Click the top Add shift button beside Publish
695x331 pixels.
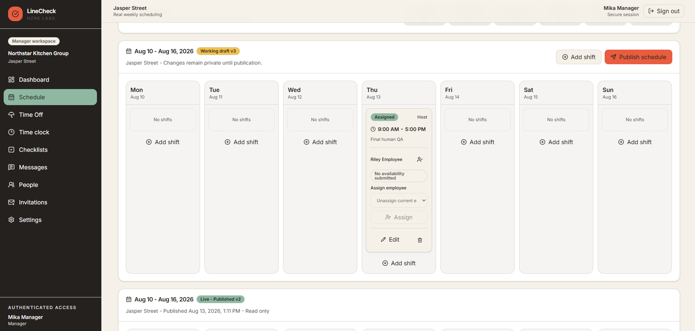[x=579, y=57]
